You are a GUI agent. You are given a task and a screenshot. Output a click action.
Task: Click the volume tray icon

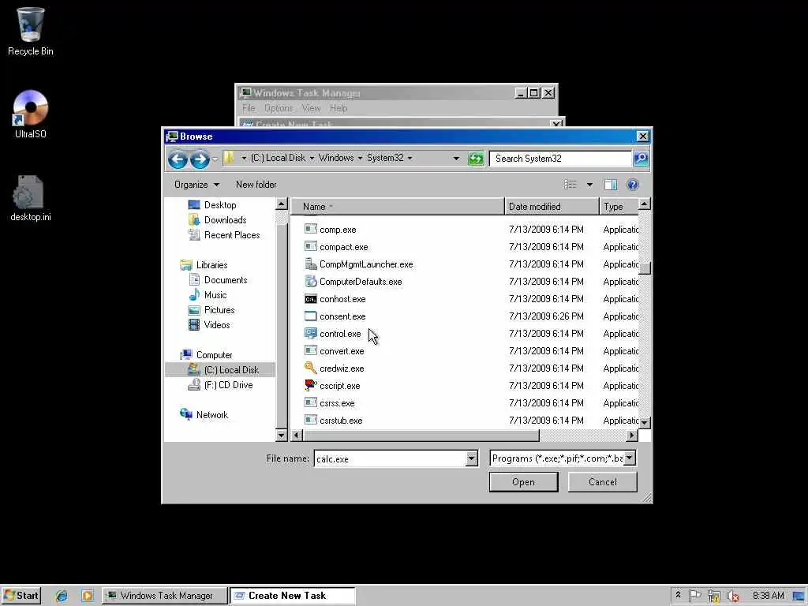(x=732, y=596)
